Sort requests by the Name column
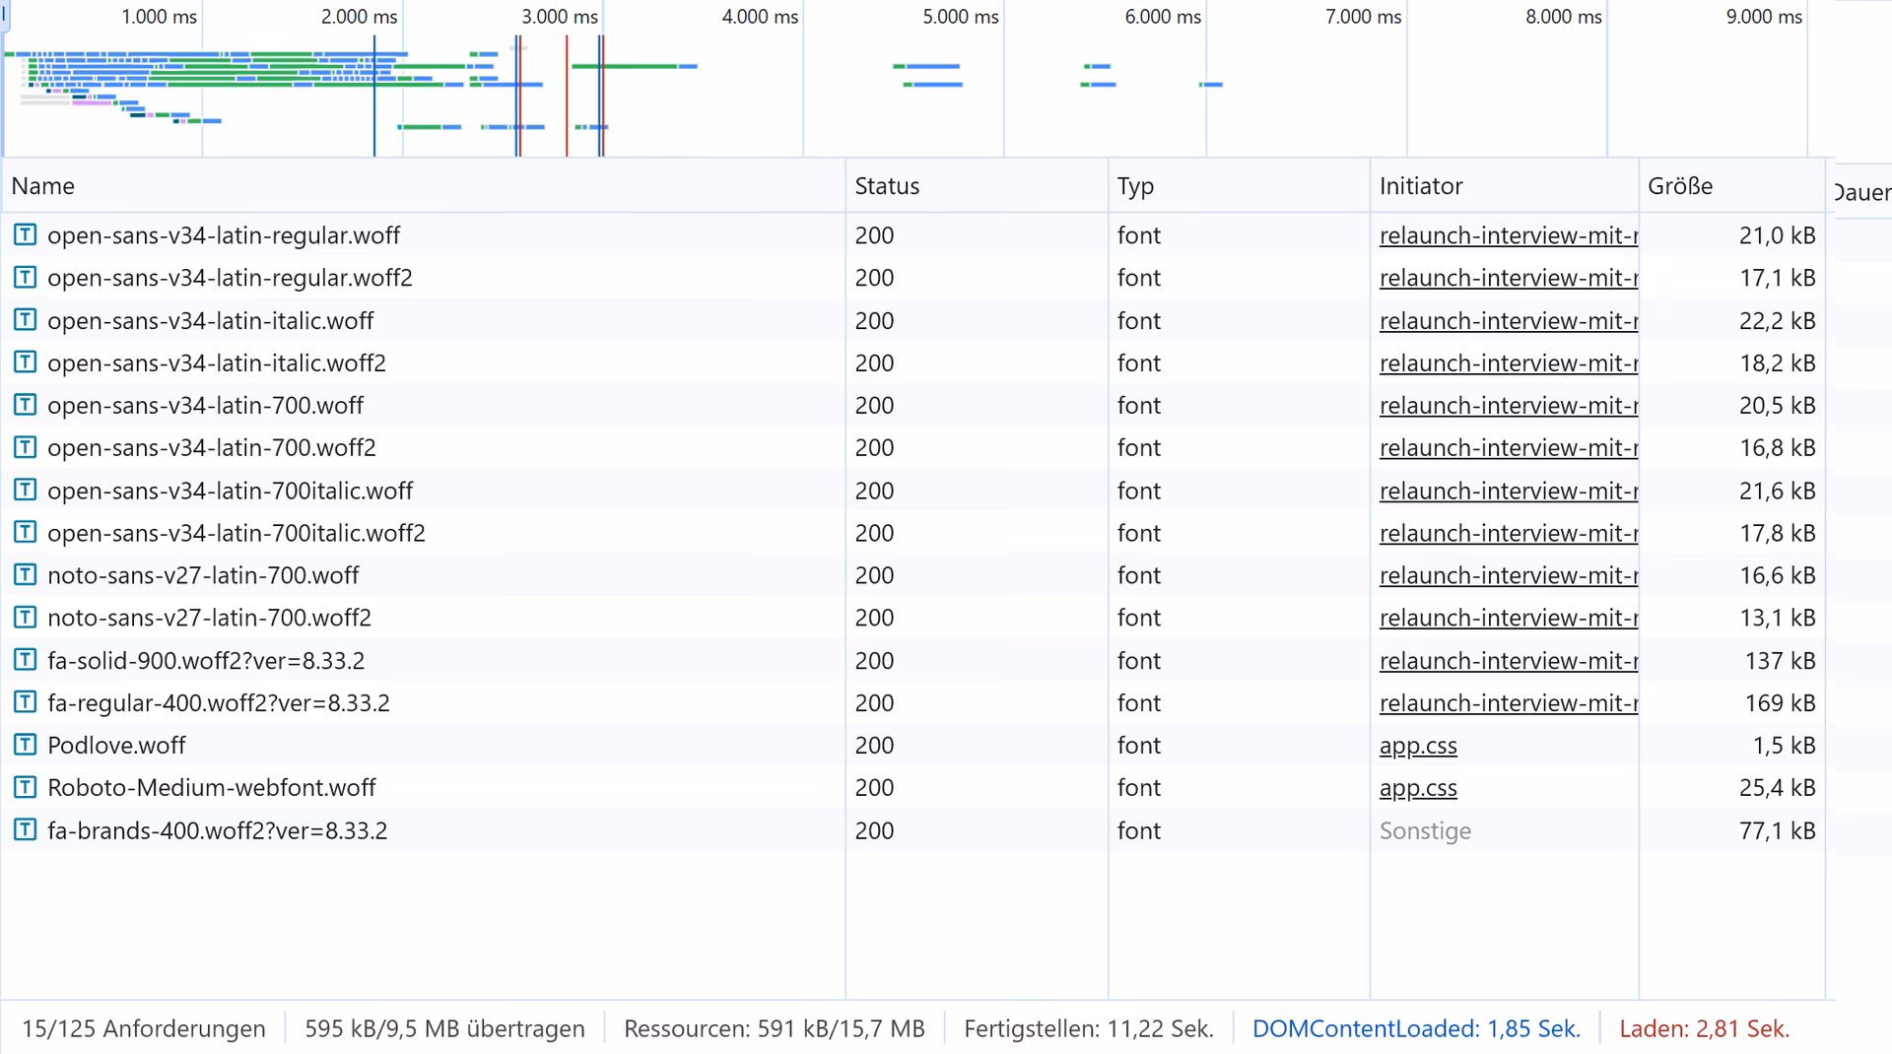1892x1054 pixels. point(42,185)
